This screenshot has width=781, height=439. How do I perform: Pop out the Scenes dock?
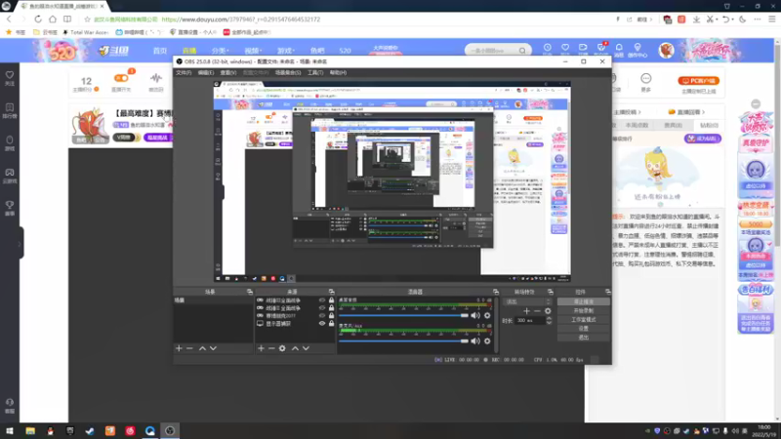[x=250, y=292]
